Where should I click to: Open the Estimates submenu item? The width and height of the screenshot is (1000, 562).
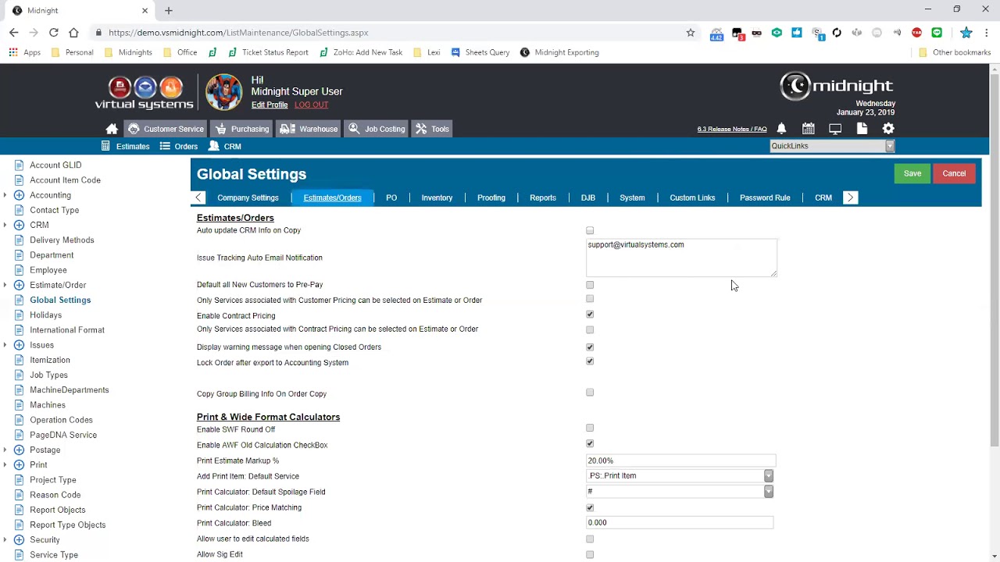[125, 146]
